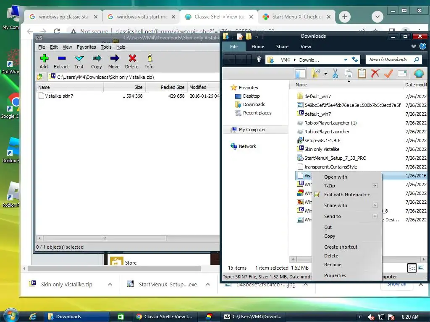Click the Copy pages icon in Explorer toolbar
430x322 pixels.
[x=348, y=73]
